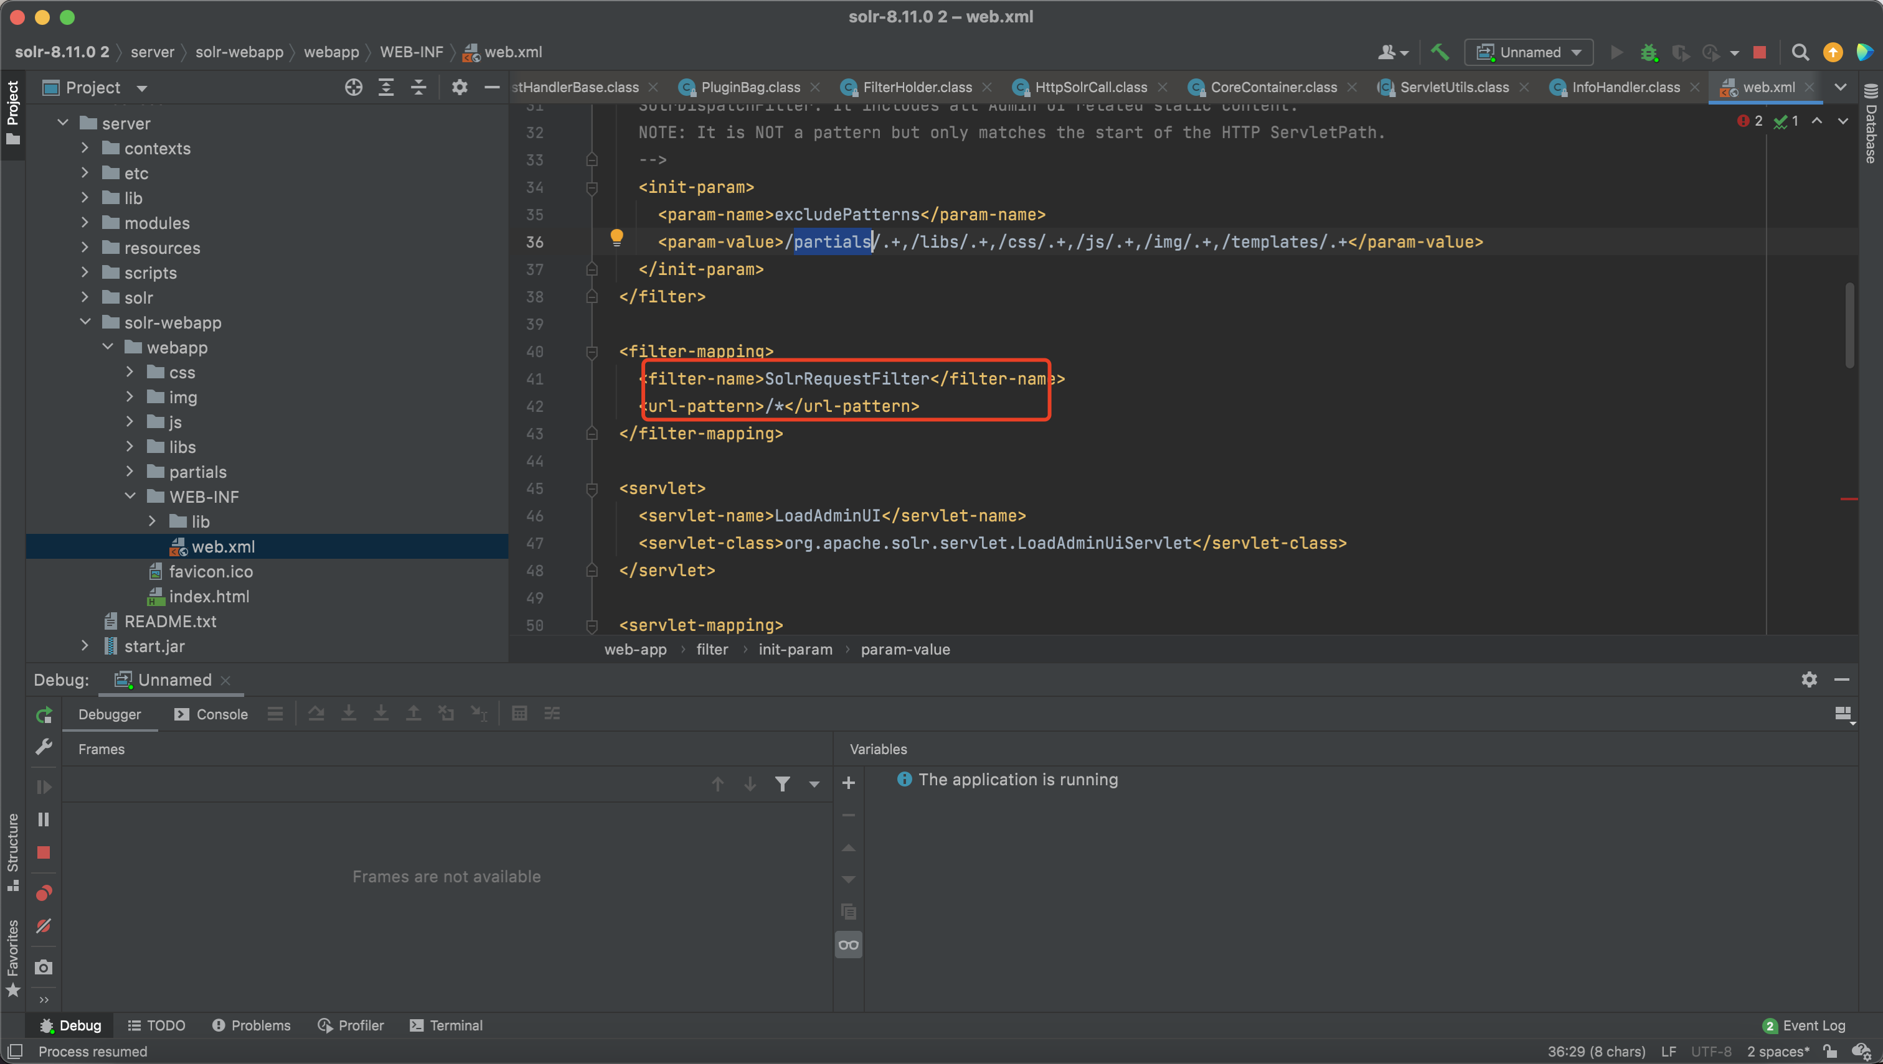Click Collapse All icon in Project panel

click(418, 88)
